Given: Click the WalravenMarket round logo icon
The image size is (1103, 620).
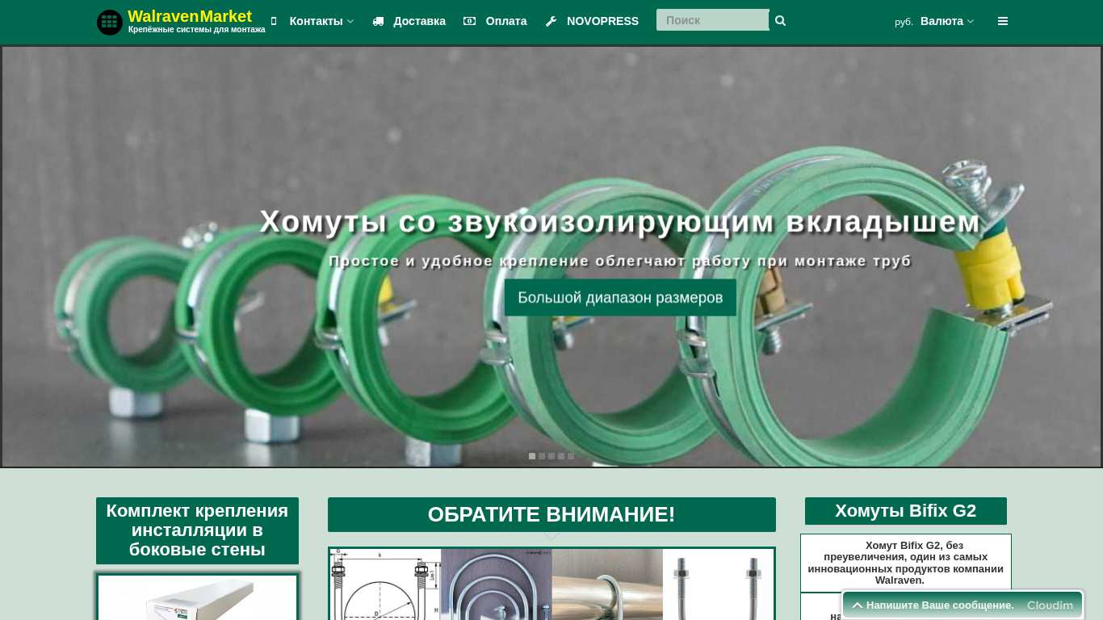Looking at the screenshot, I should [109, 23].
